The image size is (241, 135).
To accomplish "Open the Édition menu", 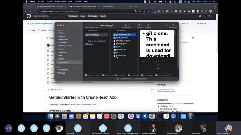I will pyautogui.click(x=49, y=1).
